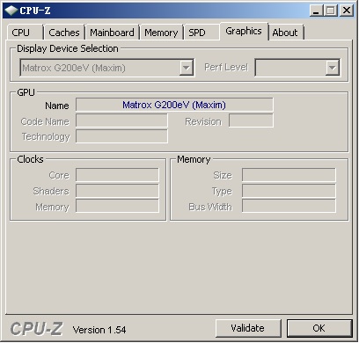The width and height of the screenshot is (359, 343).
Task: Click the Code Name field
Action: coord(121,120)
